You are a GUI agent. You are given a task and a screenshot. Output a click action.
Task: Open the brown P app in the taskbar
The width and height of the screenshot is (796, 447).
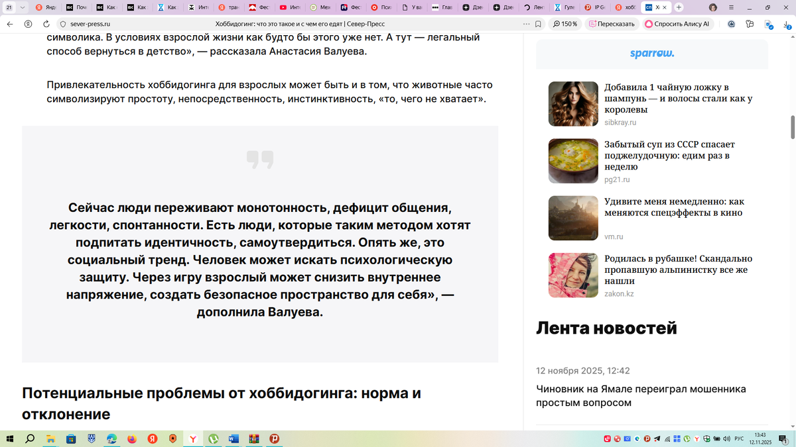(x=274, y=438)
